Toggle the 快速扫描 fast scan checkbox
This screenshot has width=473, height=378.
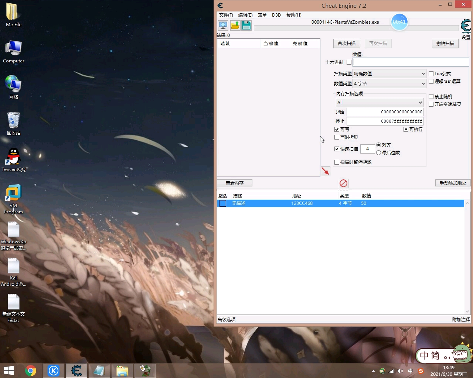[337, 149]
